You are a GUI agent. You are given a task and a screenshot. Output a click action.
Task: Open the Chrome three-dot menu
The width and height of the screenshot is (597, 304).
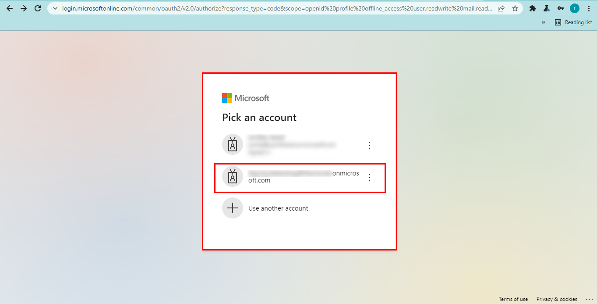pos(589,8)
